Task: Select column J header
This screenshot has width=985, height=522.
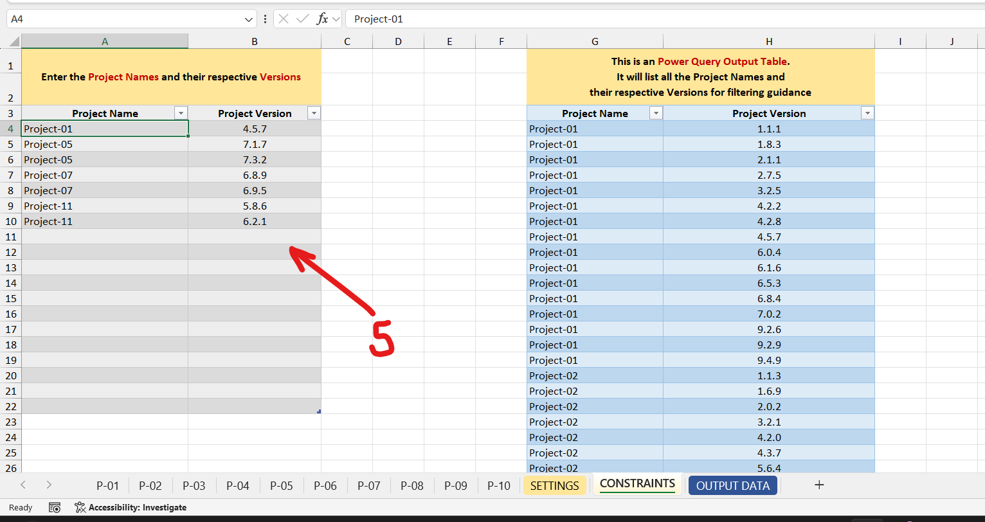Action: tap(952, 42)
